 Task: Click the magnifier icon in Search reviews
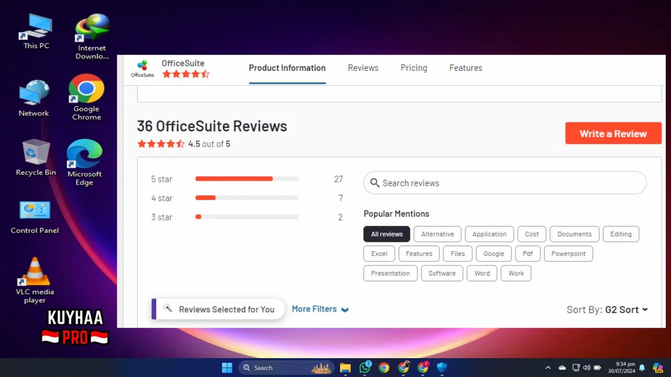pos(375,183)
